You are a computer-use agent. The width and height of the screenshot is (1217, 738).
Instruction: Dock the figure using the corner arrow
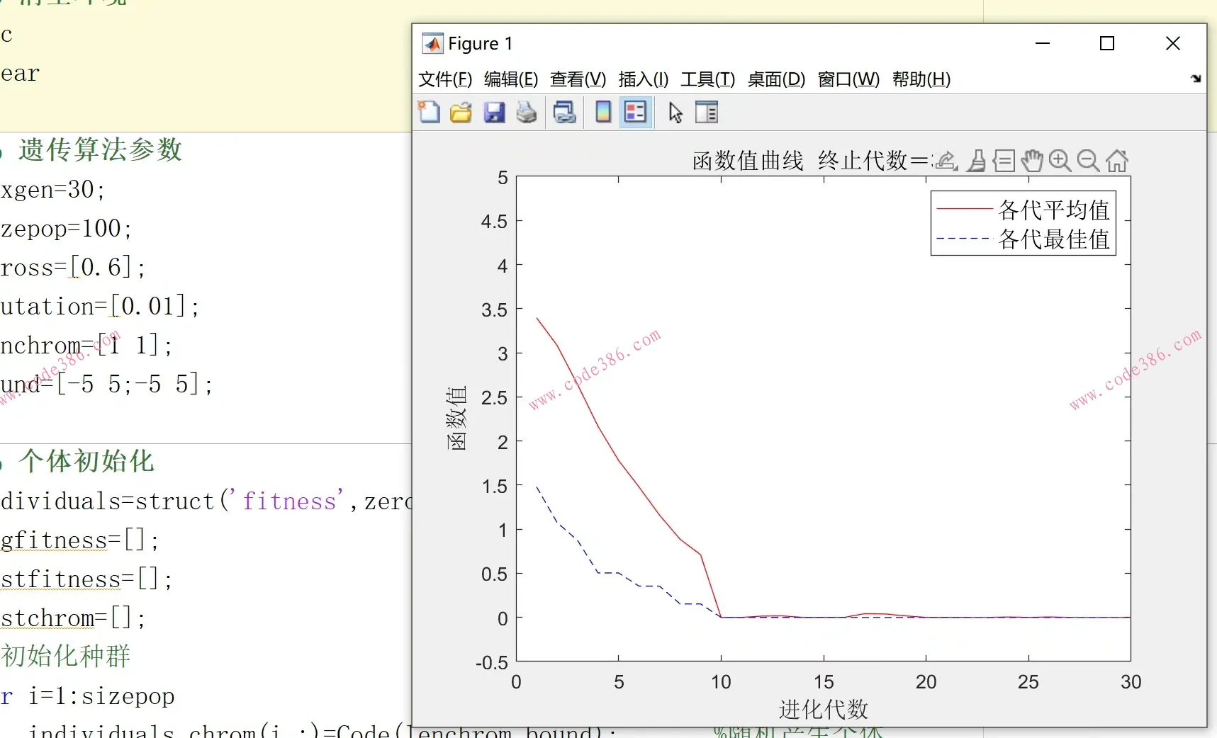[x=1196, y=79]
